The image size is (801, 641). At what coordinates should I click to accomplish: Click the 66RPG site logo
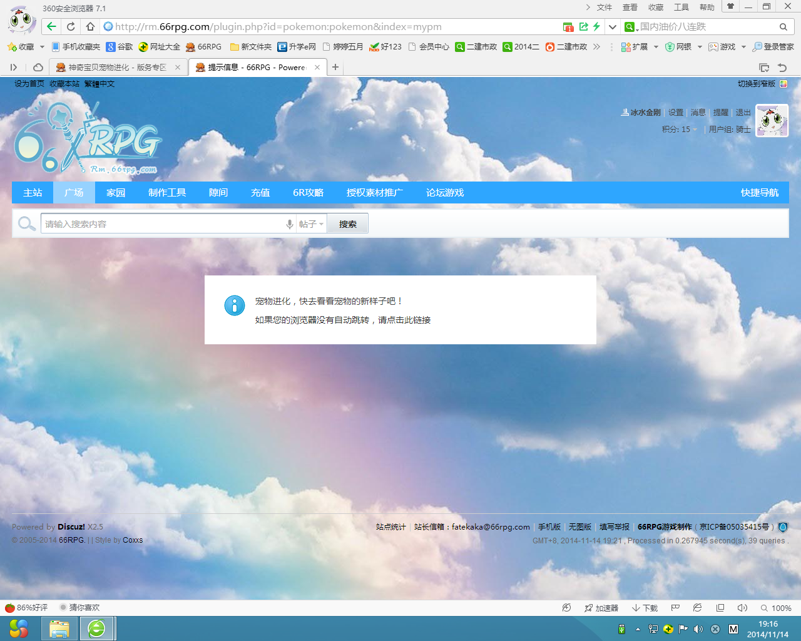pyautogui.click(x=87, y=139)
